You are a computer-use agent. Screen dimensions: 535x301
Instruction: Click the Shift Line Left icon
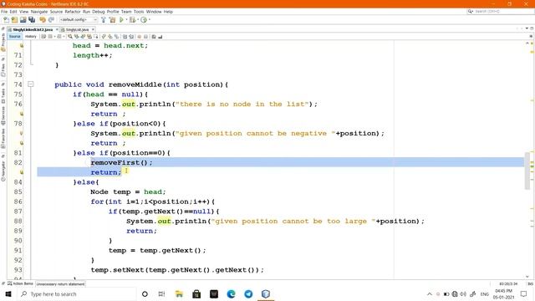(125, 37)
